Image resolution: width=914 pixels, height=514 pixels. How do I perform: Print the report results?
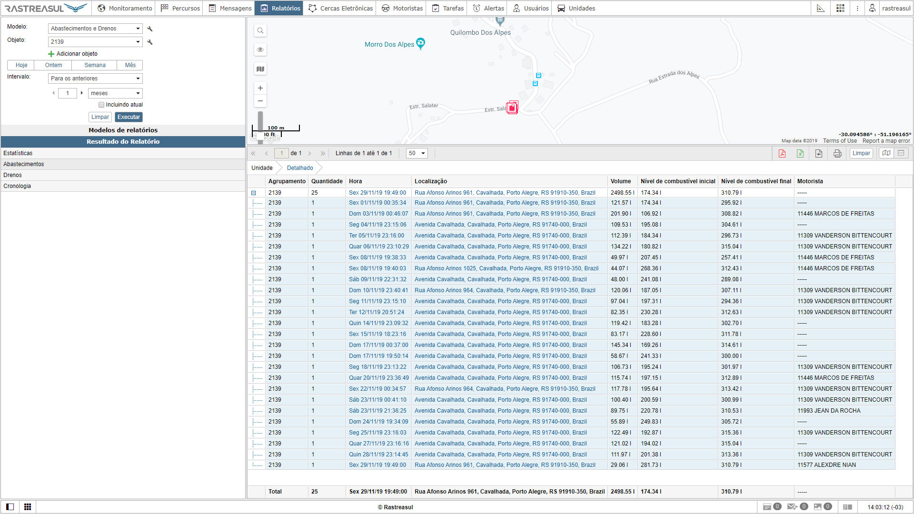pos(837,153)
